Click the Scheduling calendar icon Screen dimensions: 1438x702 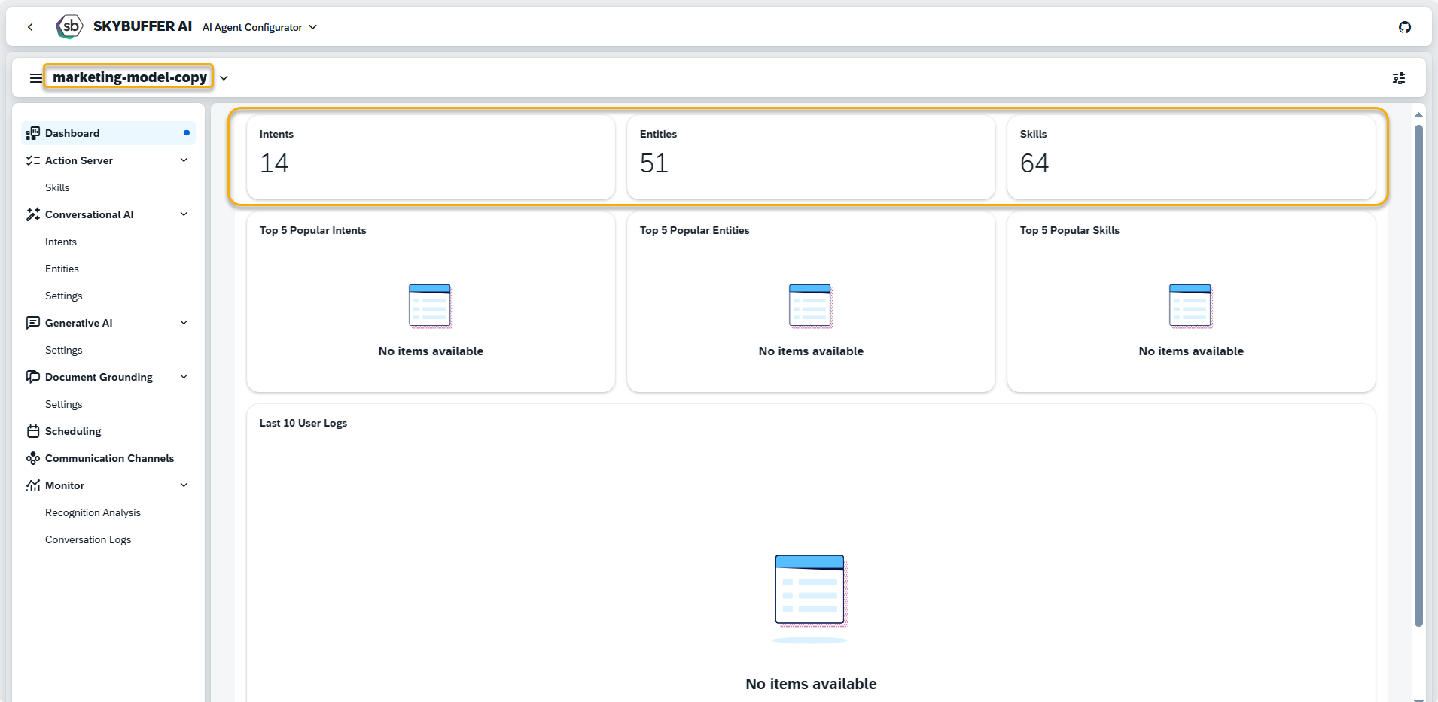coord(33,431)
